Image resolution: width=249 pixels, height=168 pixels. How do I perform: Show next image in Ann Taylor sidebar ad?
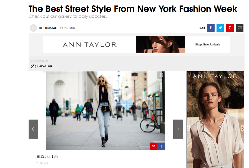pyautogui.click(x=242, y=128)
